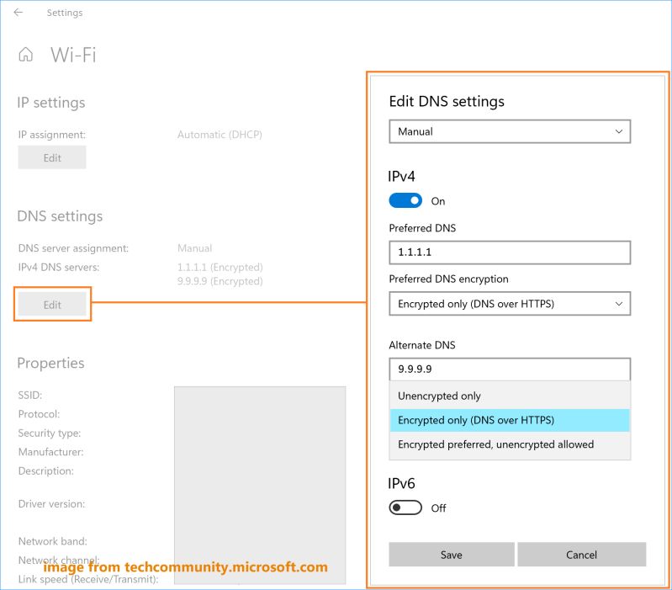
Task: Cancel editing DNS settings
Action: pos(581,555)
